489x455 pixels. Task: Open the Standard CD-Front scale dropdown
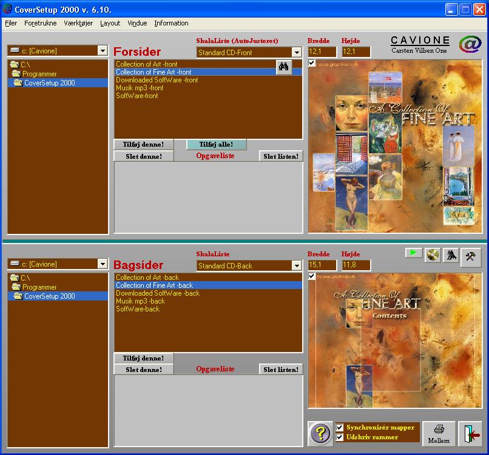297,52
